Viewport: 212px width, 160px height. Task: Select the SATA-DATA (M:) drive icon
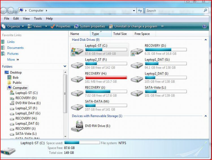tap(77, 107)
